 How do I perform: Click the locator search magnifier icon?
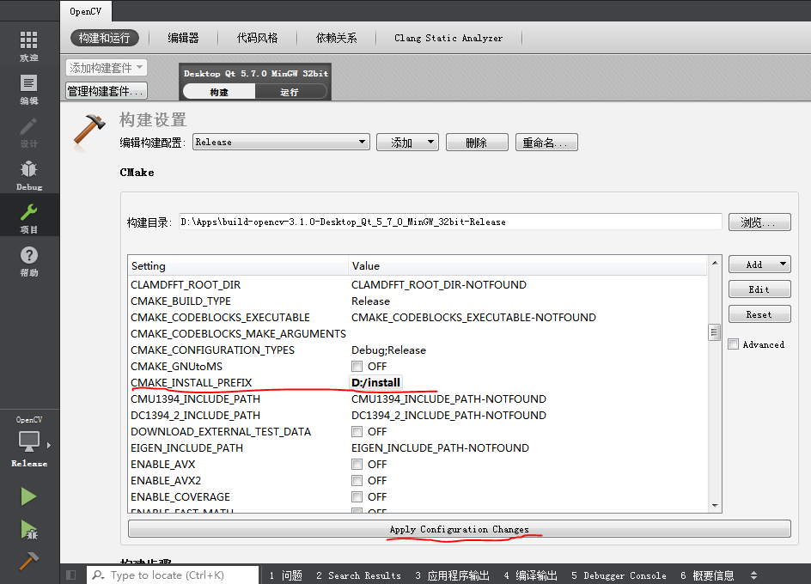point(98,575)
